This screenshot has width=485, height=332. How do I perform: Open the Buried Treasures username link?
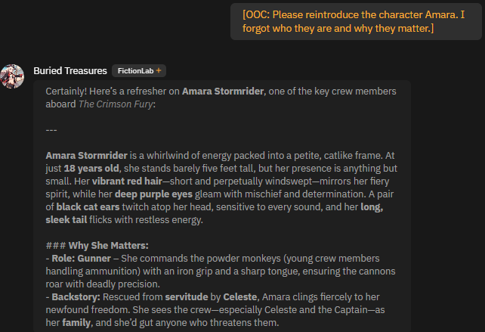click(70, 70)
